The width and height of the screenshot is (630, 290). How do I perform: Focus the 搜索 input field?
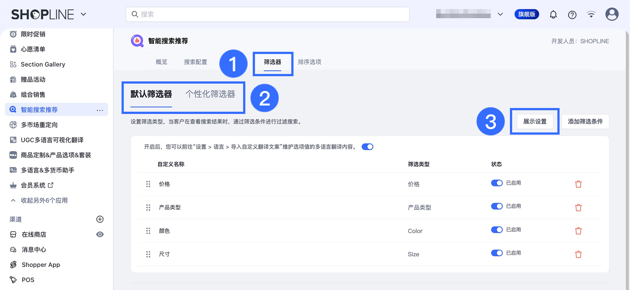click(268, 14)
